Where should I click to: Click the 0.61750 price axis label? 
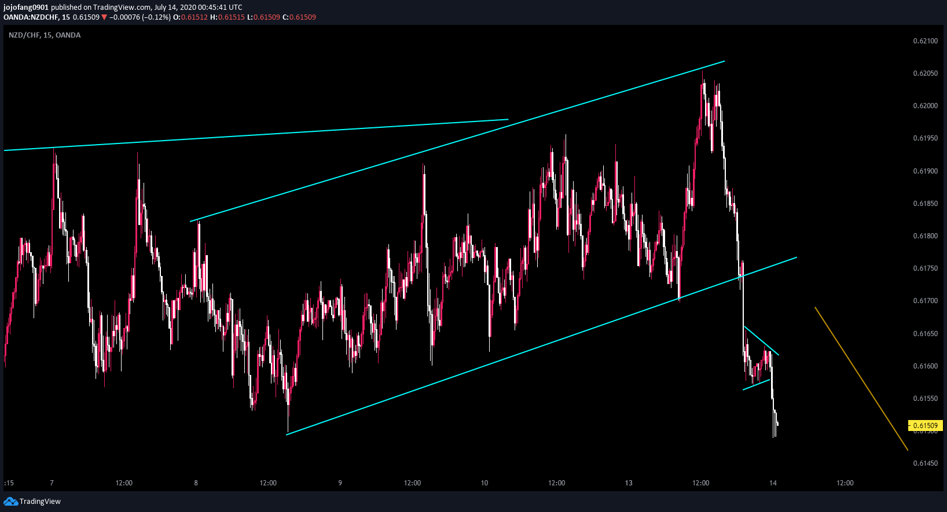(925, 268)
